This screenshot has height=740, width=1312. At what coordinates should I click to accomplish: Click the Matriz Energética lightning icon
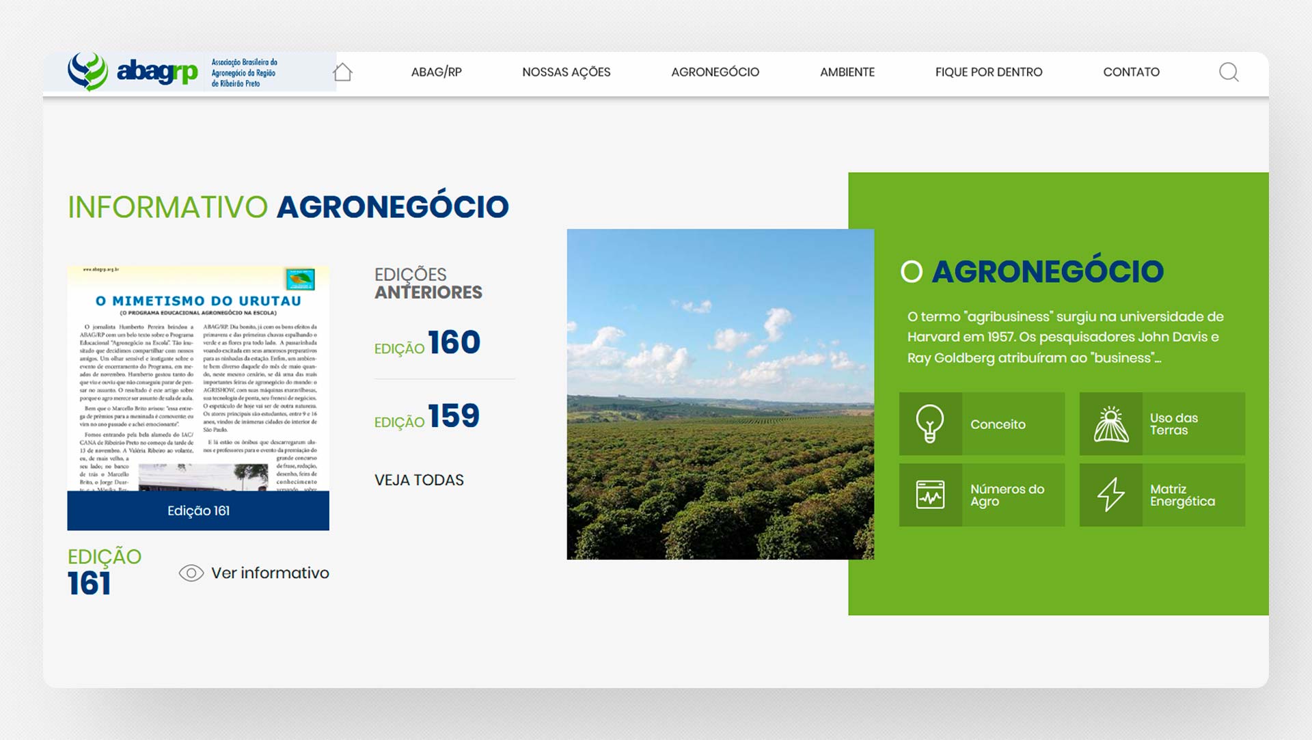pos(1110,495)
